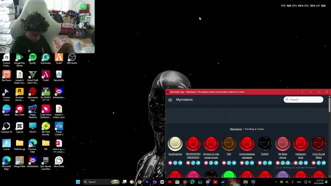
Task: Open Planet Coaster 2 desktop shortcut
Action: point(59,129)
